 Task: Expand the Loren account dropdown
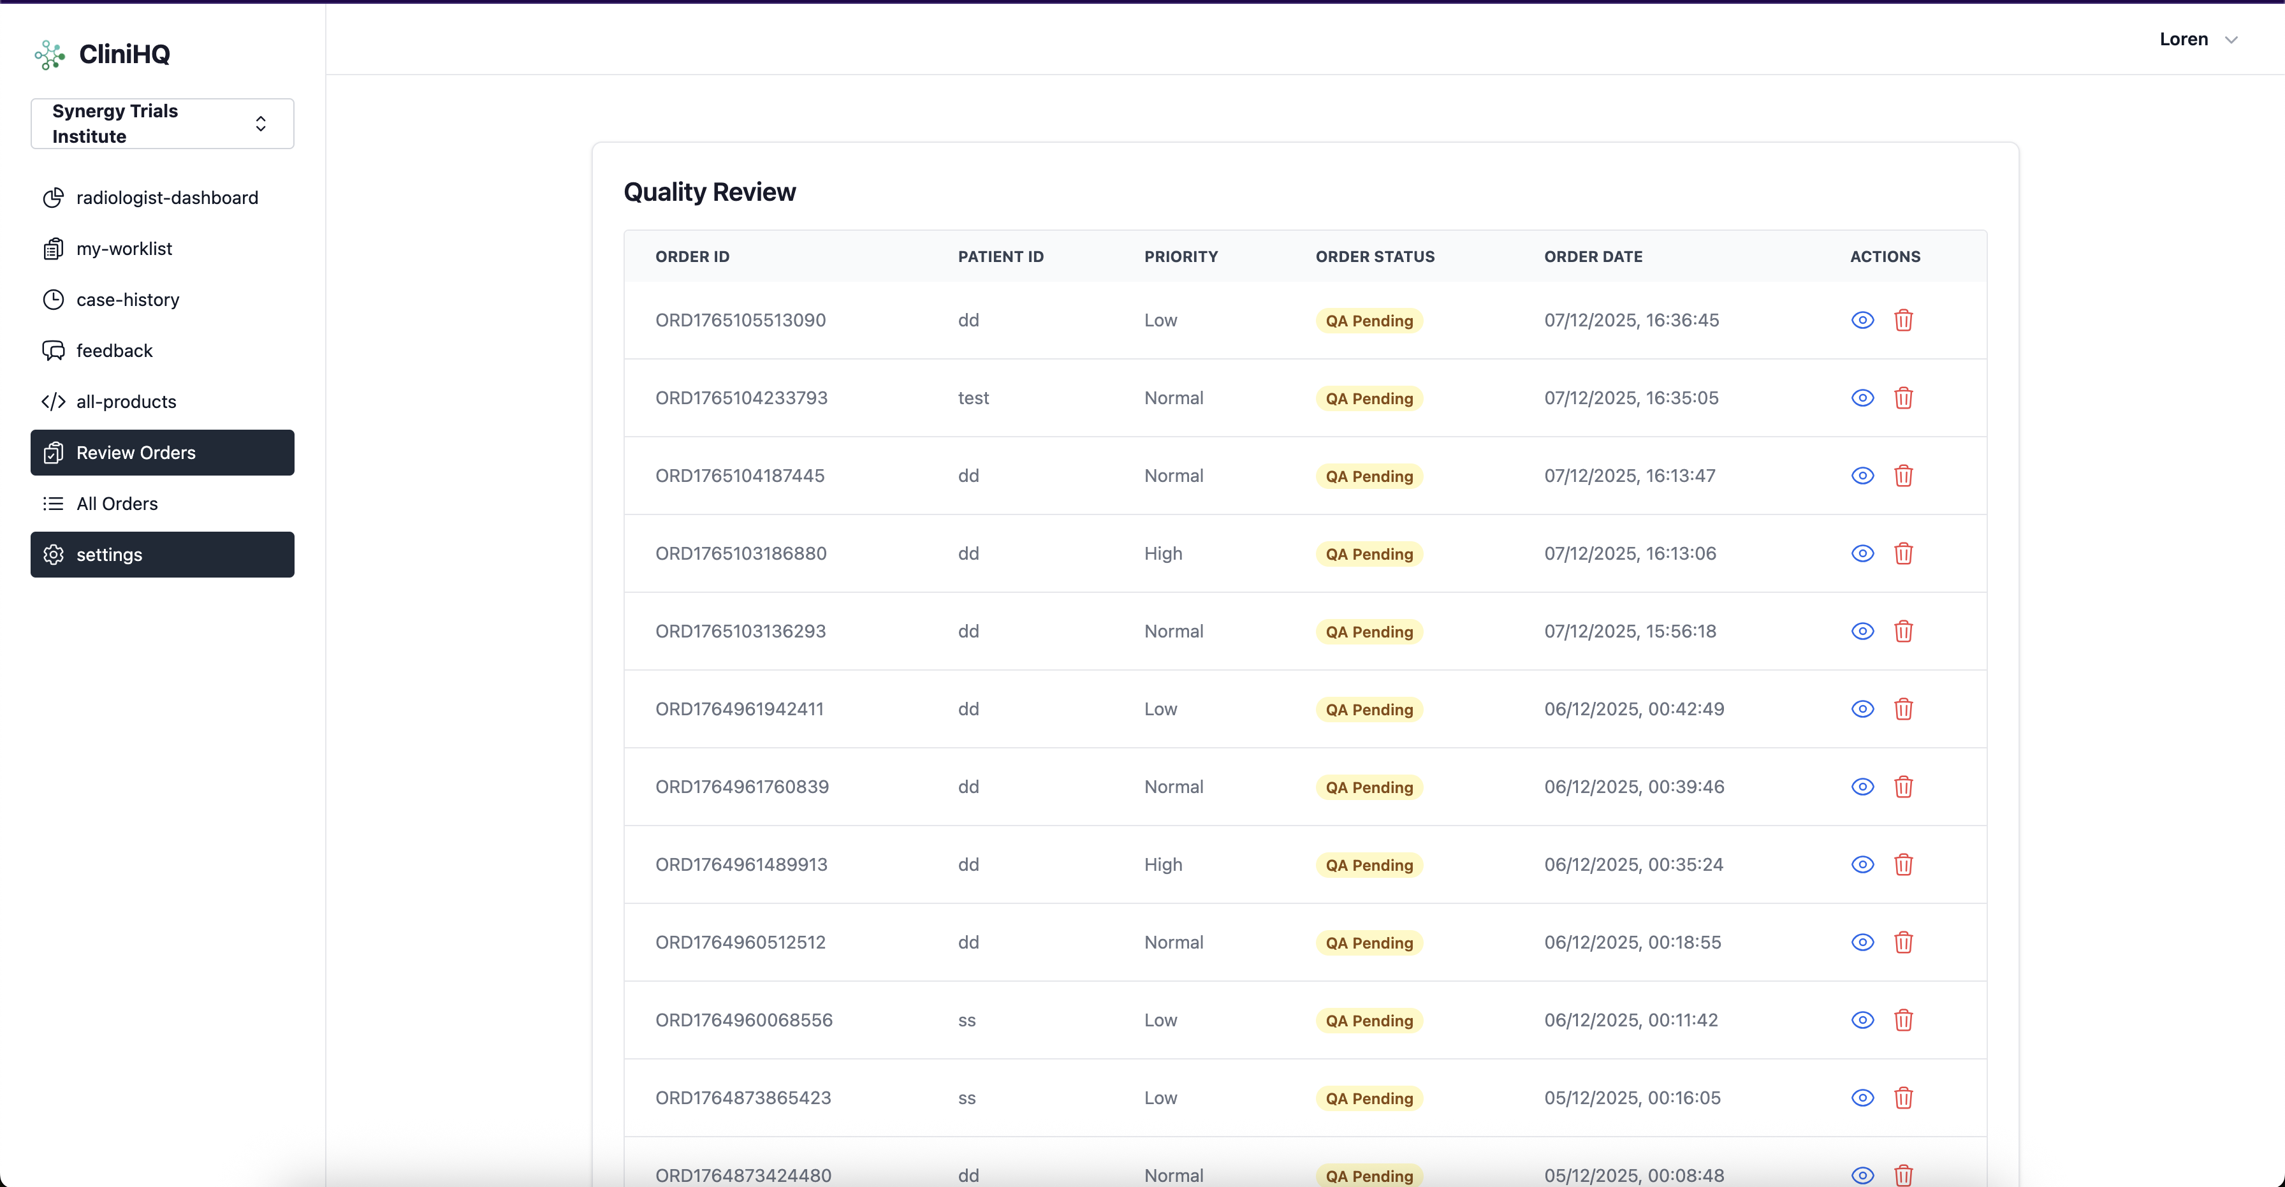(2199, 39)
